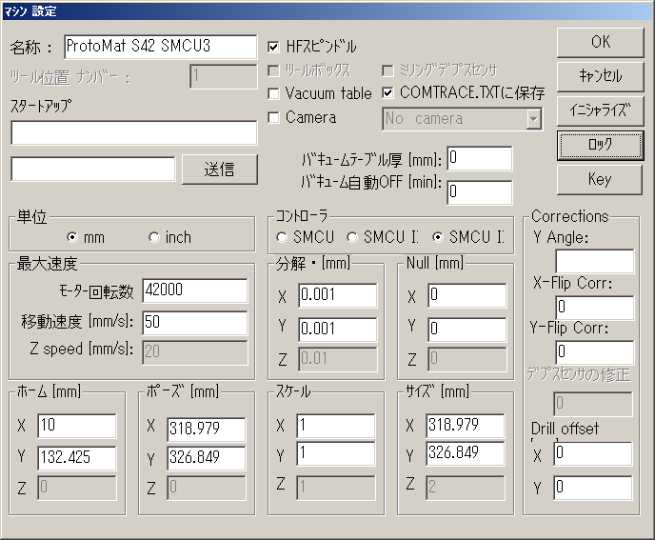Click the 送信 button
This screenshot has width=655, height=540.
[220, 170]
